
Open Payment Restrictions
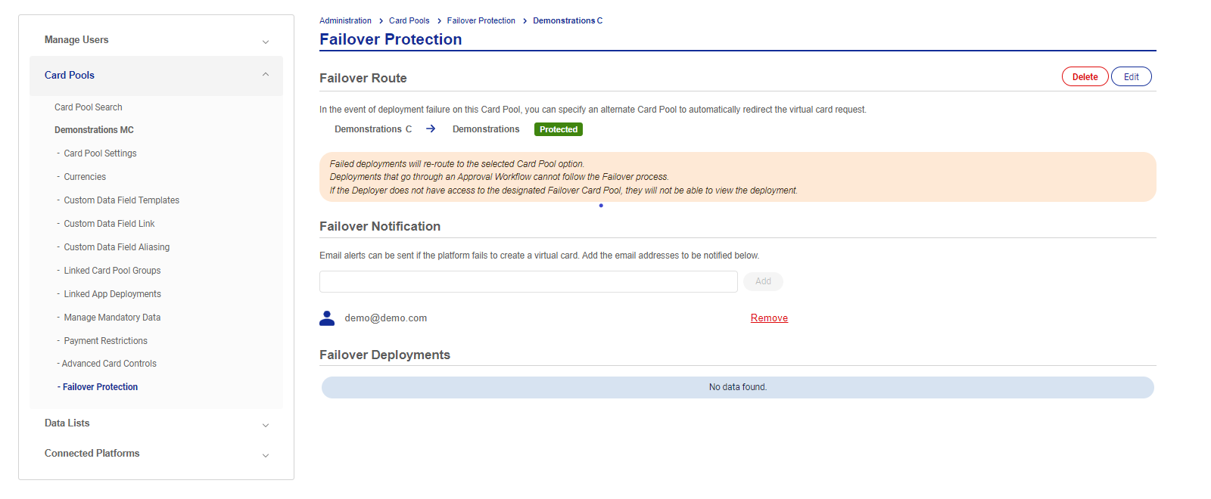pyautogui.click(x=105, y=341)
